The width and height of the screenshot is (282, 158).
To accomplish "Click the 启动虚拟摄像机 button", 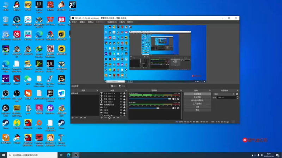I will point(197,100).
